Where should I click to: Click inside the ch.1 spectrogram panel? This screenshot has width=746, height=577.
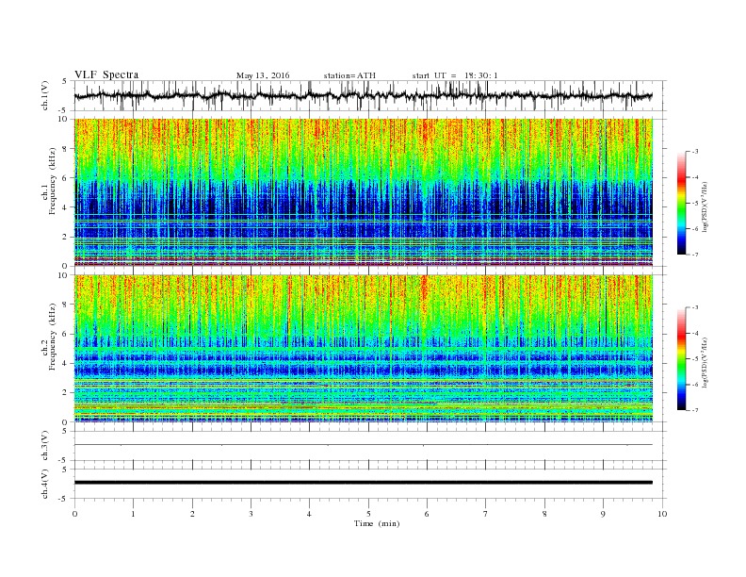(364, 192)
